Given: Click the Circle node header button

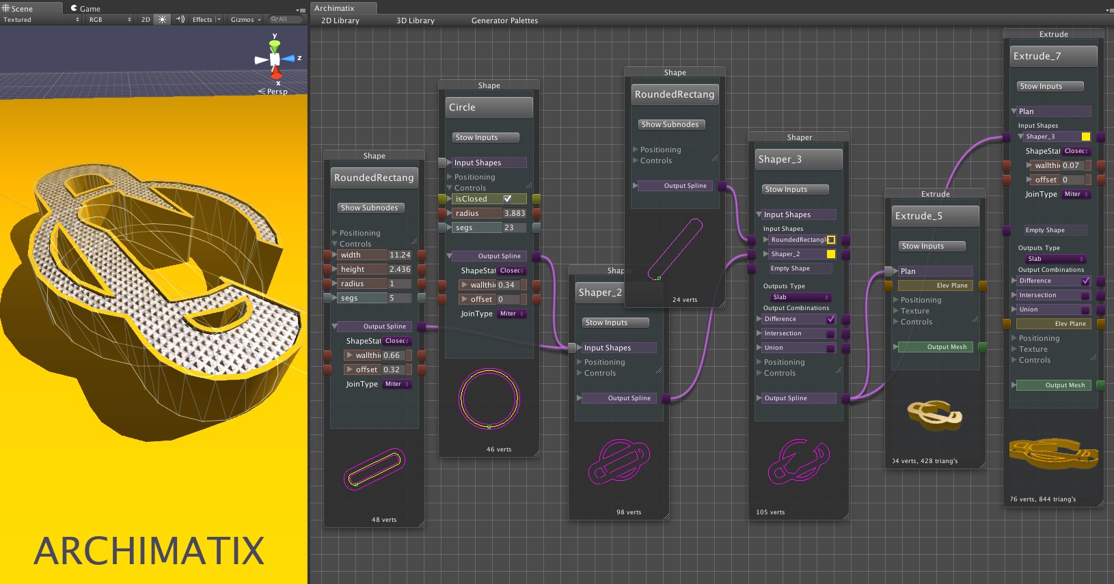Looking at the screenshot, I should [x=489, y=107].
